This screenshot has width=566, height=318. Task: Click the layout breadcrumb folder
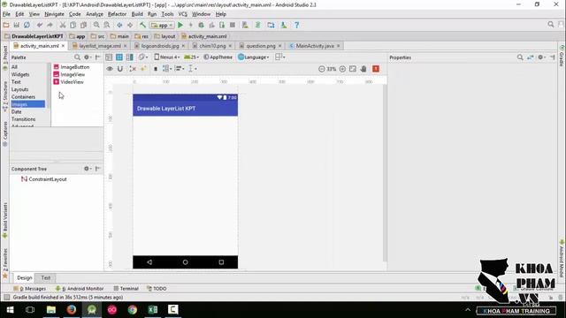[164, 36]
